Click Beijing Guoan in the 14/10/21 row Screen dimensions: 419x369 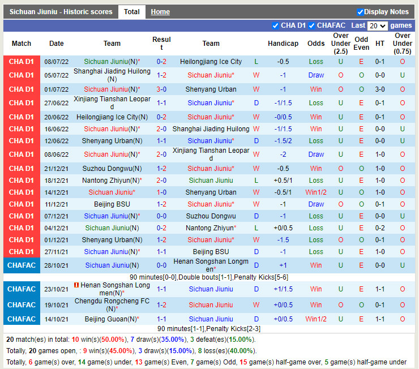point(112,319)
